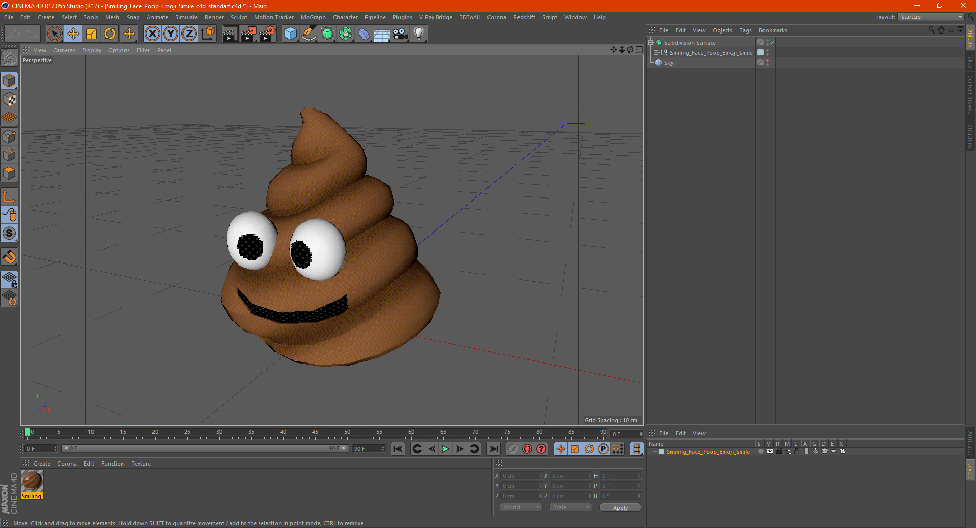Click the X position input field
The height and width of the screenshot is (528, 976).
click(521, 476)
